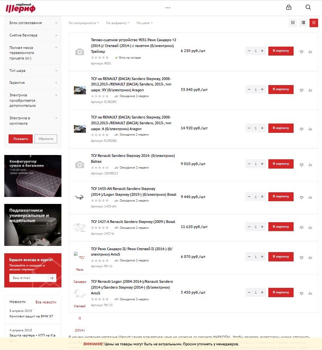Compare the Bosal 1433-AN towbar

point(310,198)
